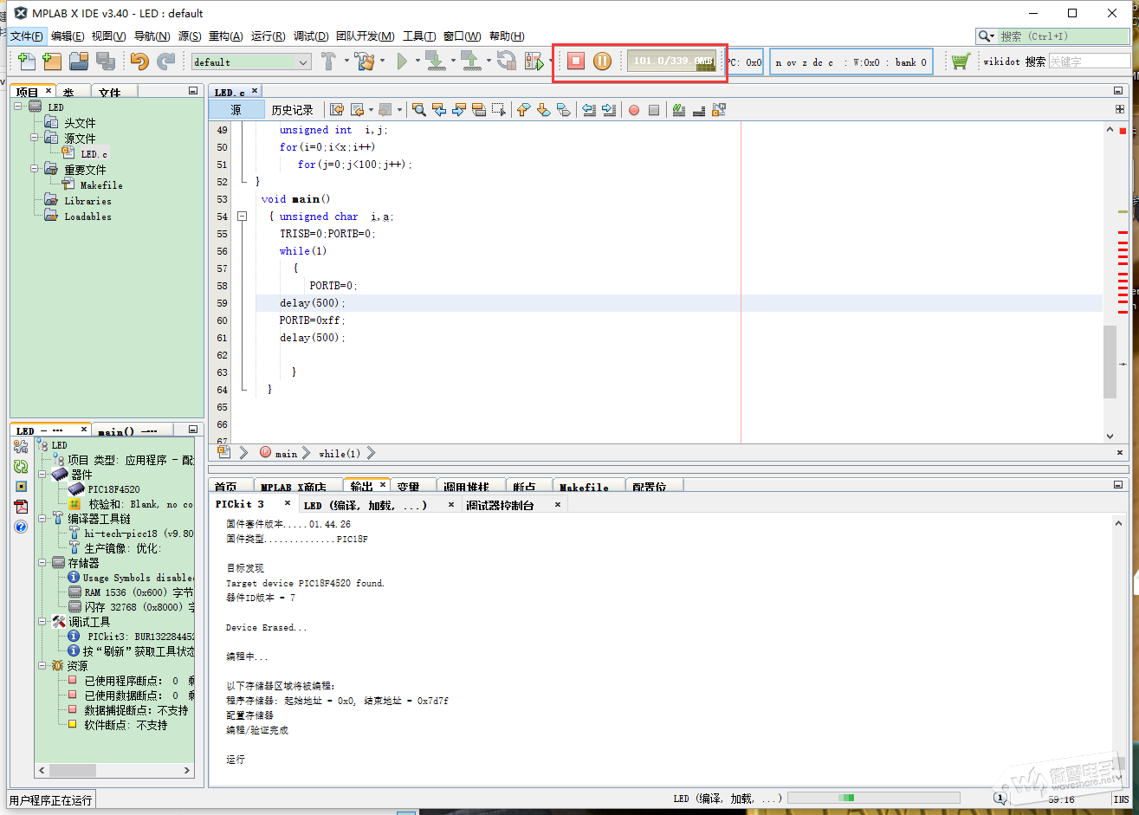Viewport: 1139px width, 815px height.
Task: Collapse the 调试工具 dashboard node
Action: coord(42,621)
